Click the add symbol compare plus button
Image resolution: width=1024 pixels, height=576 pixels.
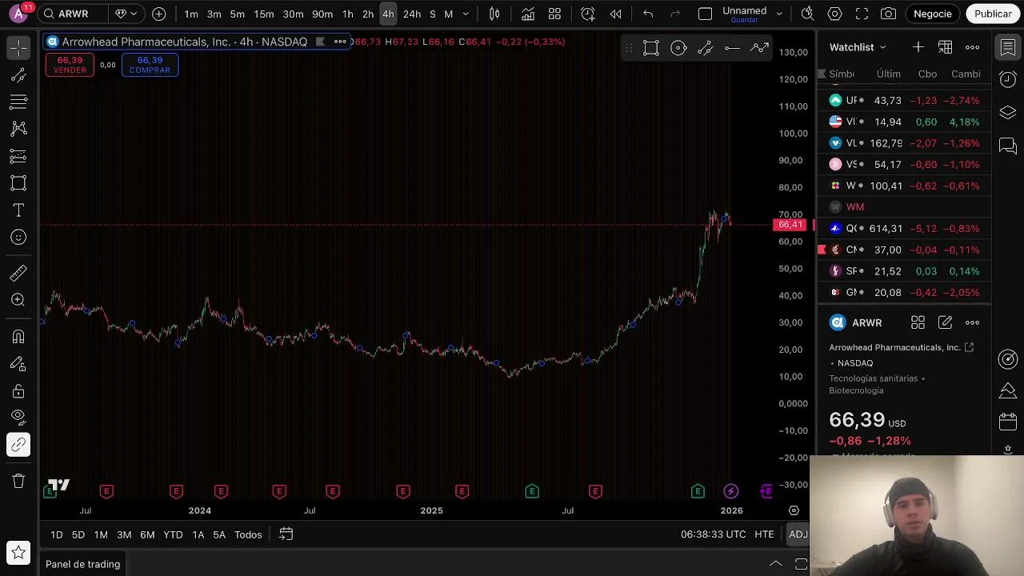click(x=159, y=14)
